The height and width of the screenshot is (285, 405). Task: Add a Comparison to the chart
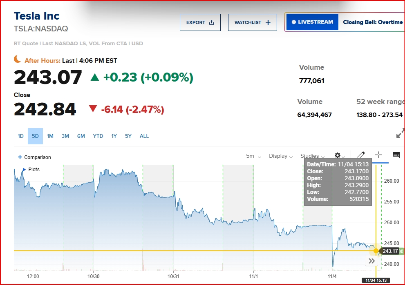[34, 157]
